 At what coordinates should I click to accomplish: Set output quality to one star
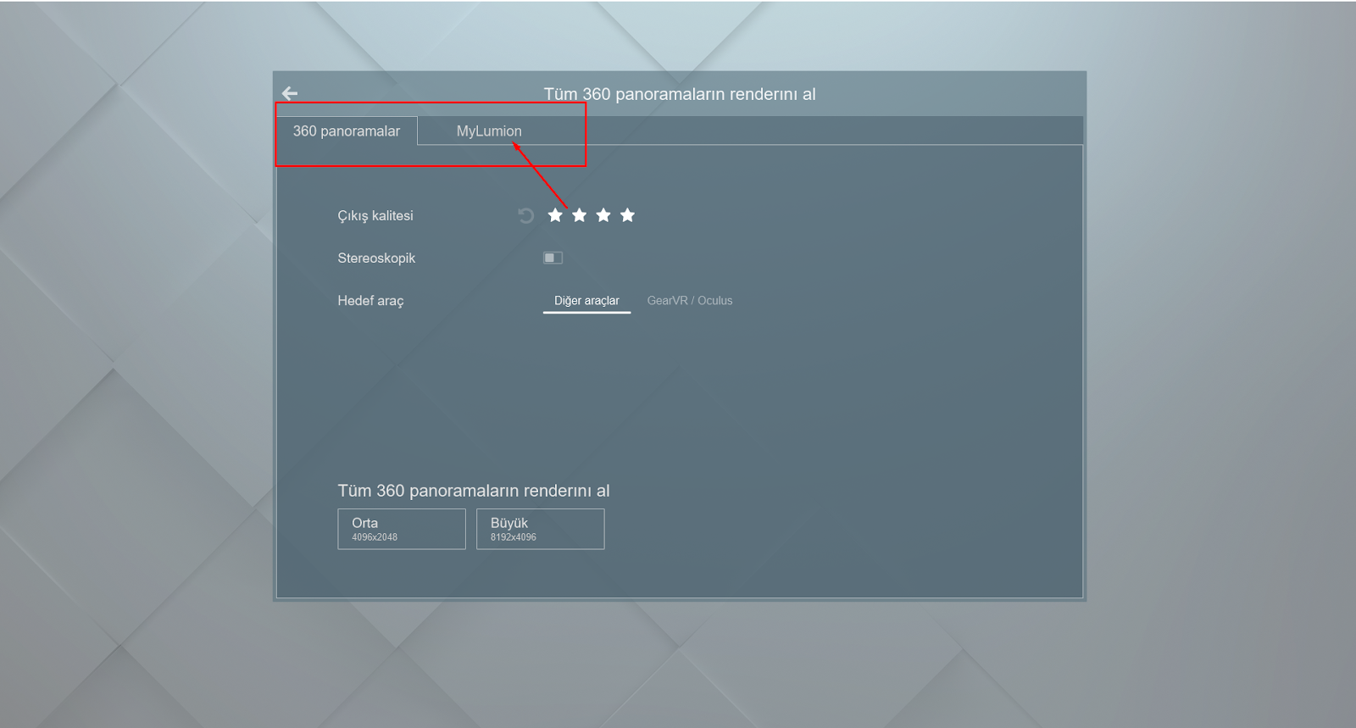[x=555, y=215]
